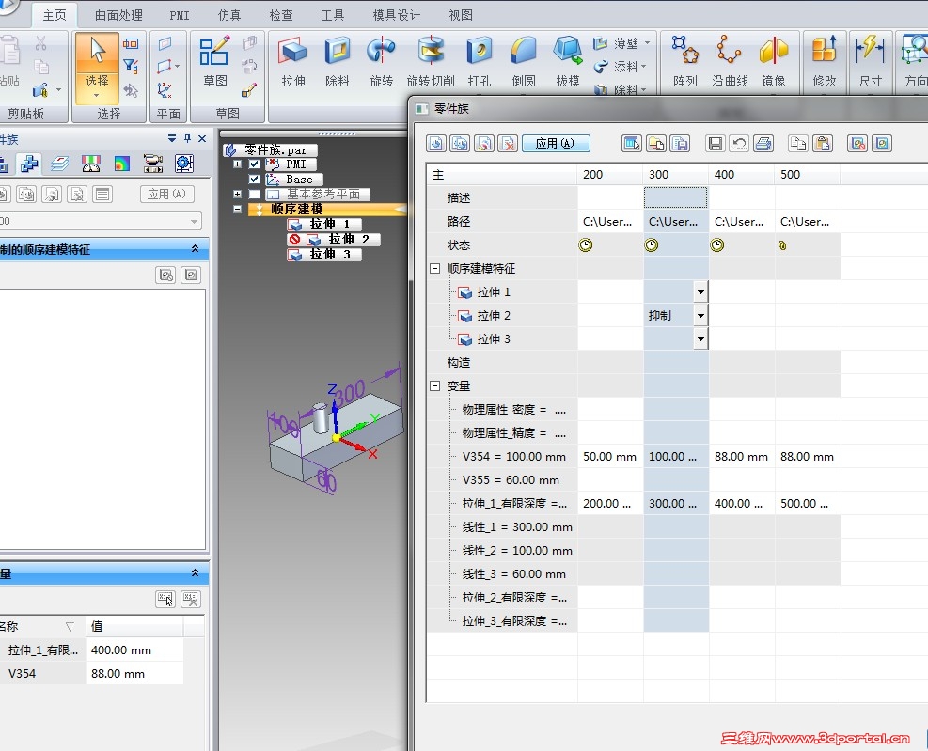
Task: Open the 视图 ribbon tab
Action: click(461, 15)
